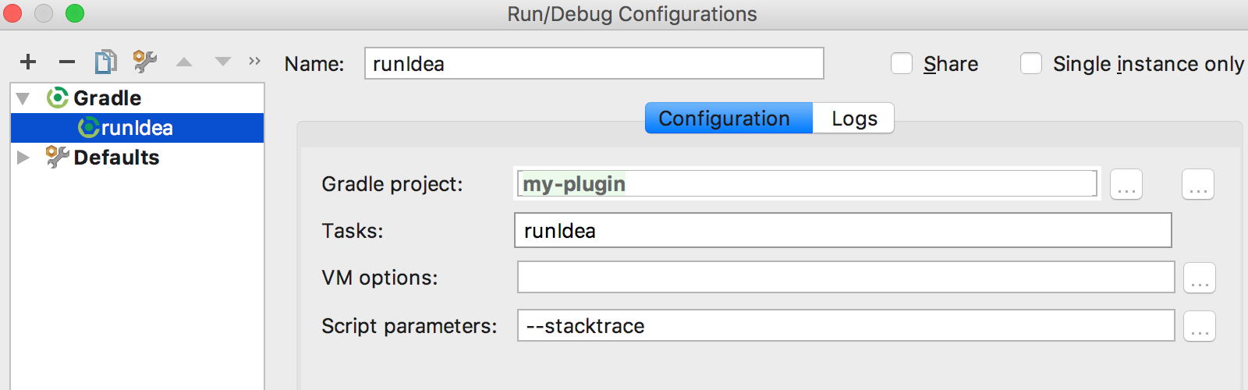Click the copy configuration icon

pyautogui.click(x=105, y=62)
